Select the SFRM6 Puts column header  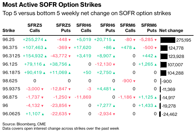click(x=149, y=28)
